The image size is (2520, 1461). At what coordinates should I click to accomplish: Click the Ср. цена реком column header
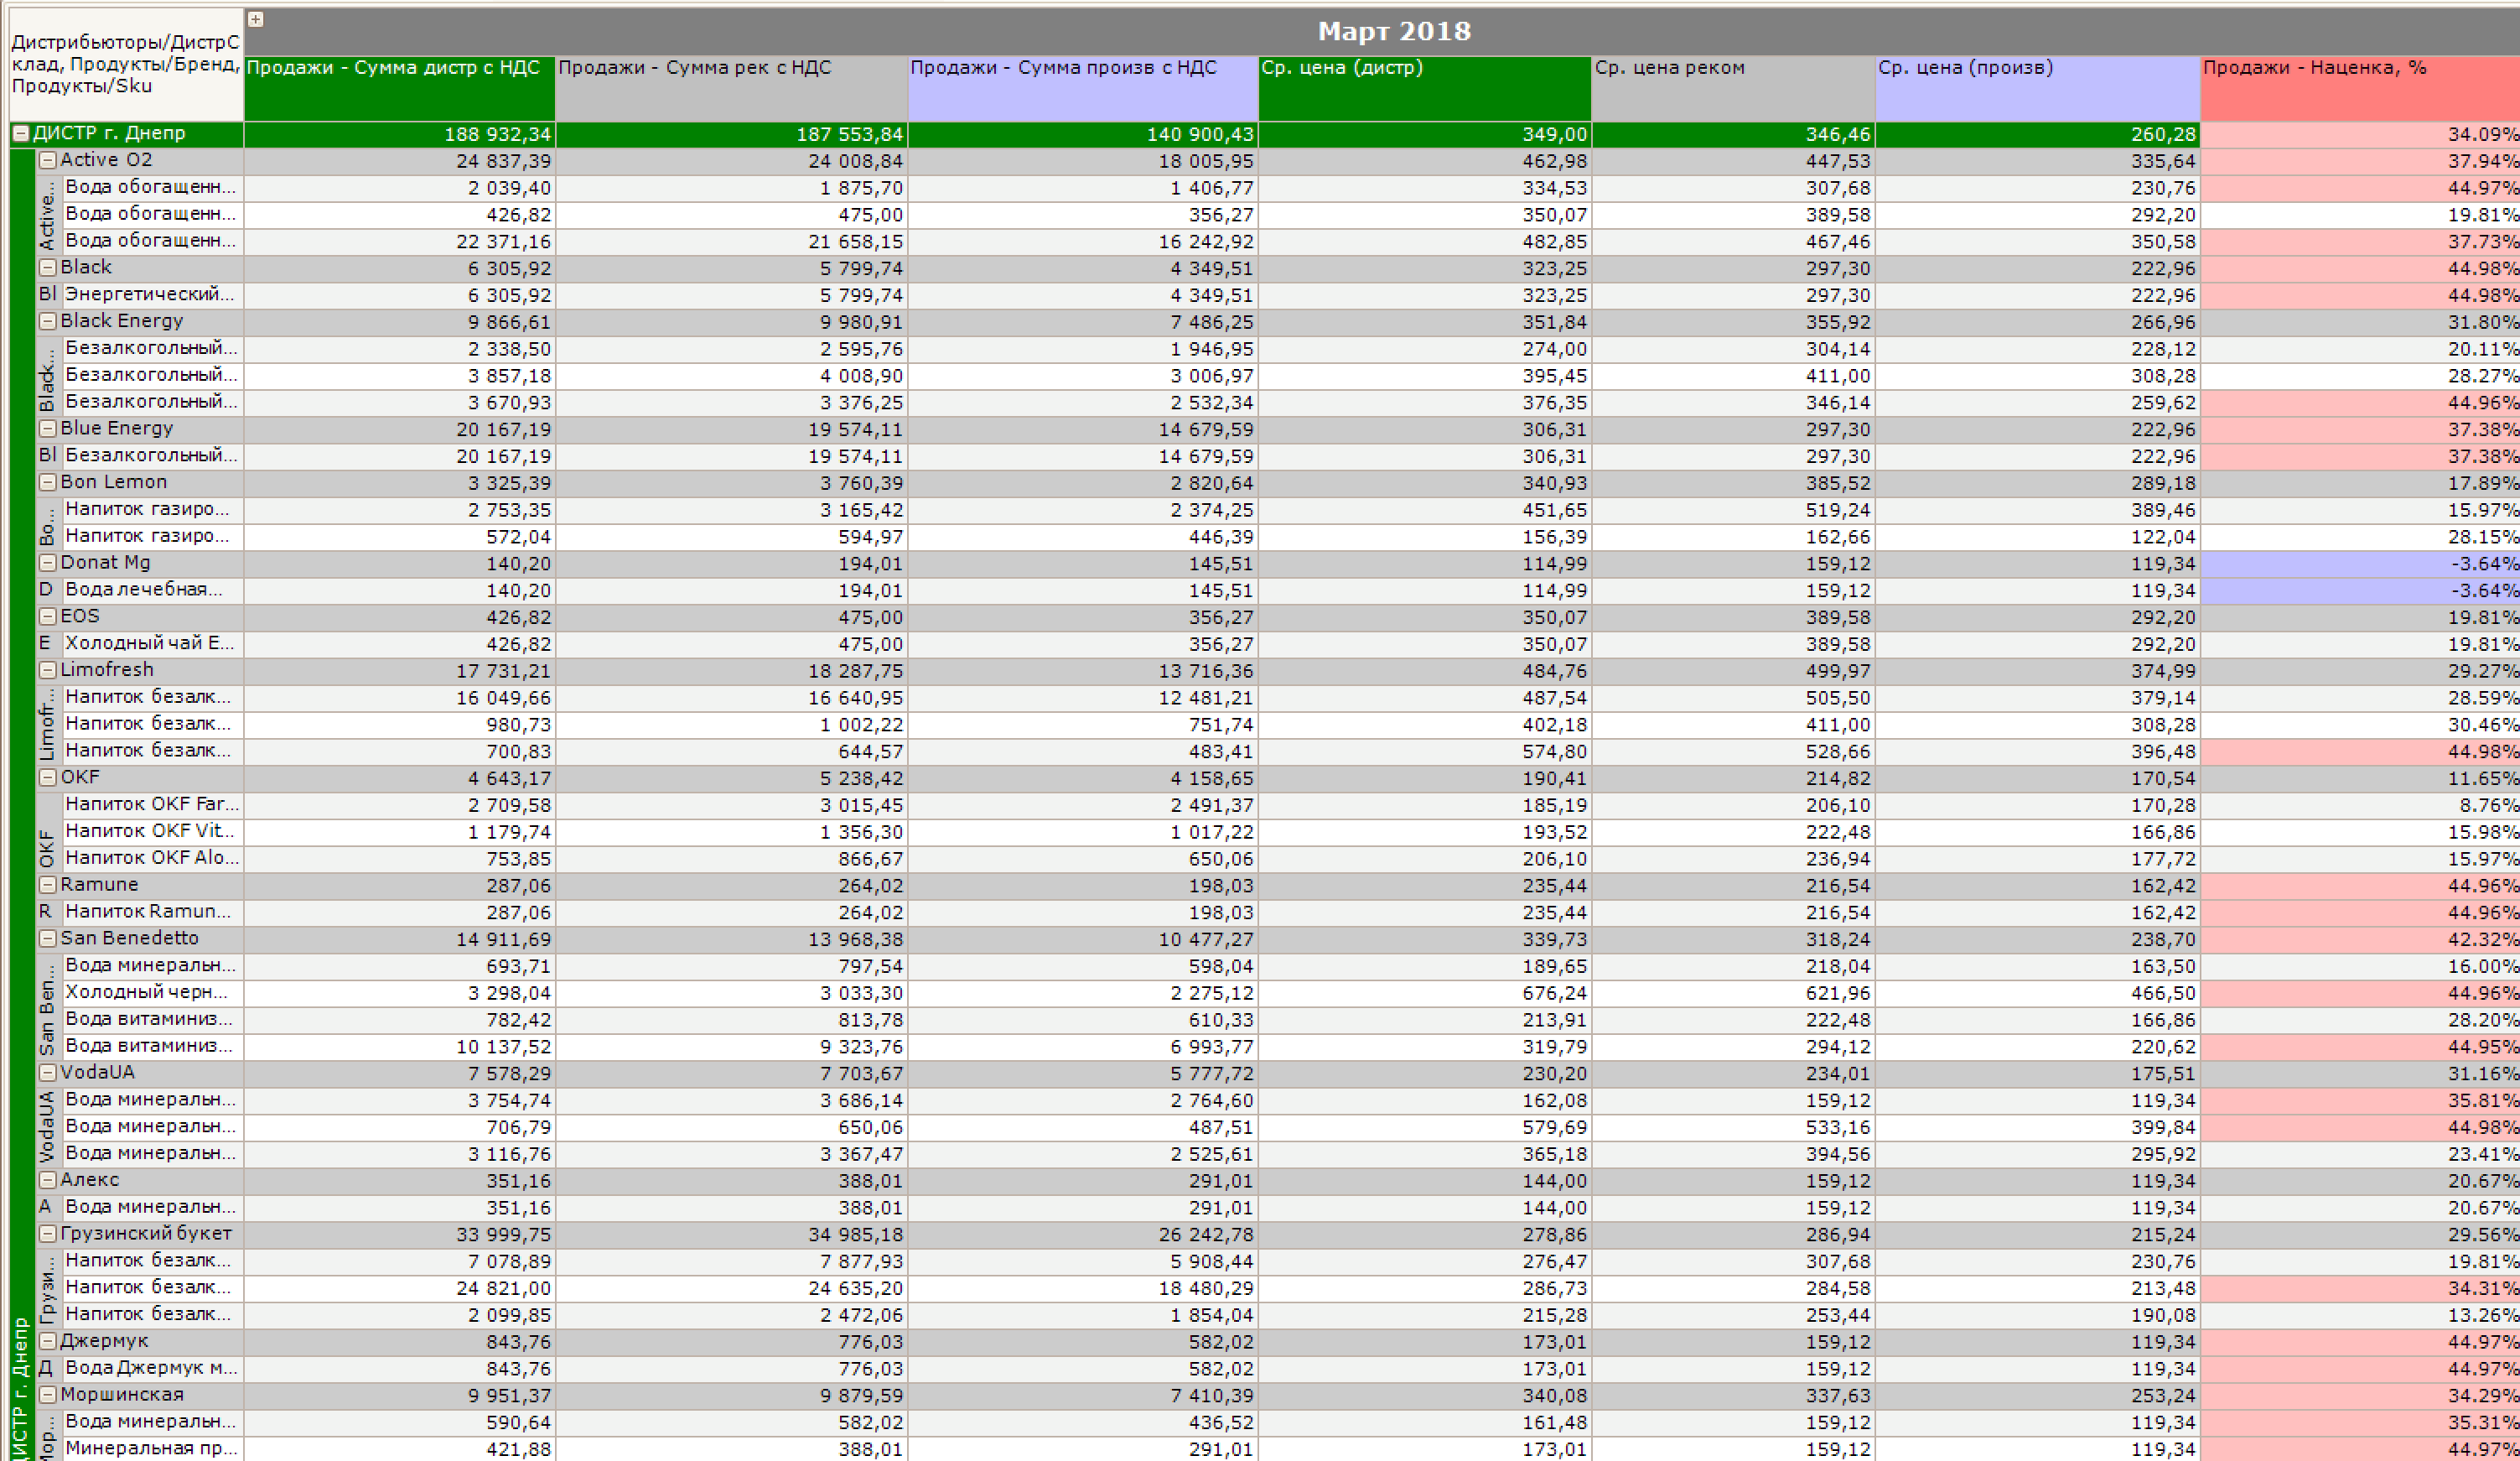pos(1733,88)
